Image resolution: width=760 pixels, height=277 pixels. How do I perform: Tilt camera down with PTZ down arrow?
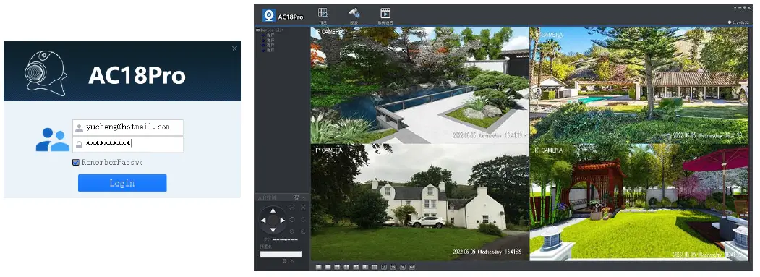[x=273, y=230]
